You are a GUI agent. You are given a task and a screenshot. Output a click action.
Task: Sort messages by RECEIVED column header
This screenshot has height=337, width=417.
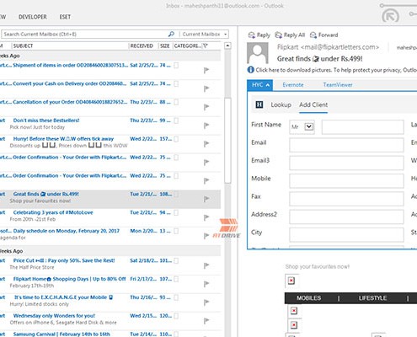(143, 45)
